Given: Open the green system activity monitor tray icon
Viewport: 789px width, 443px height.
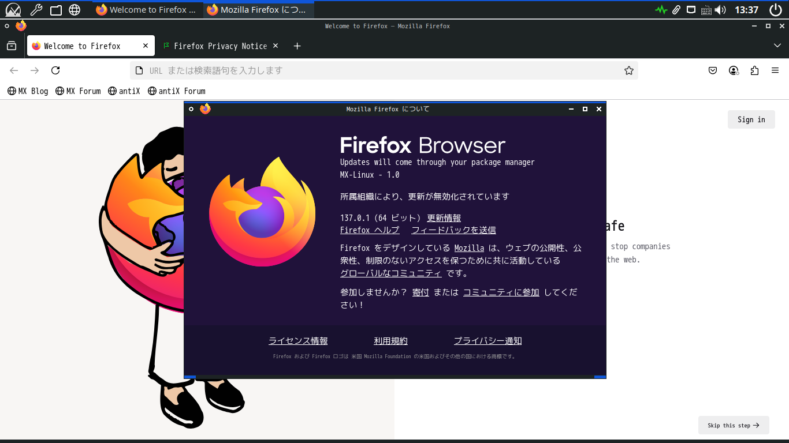Looking at the screenshot, I should pyautogui.click(x=661, y=10).
